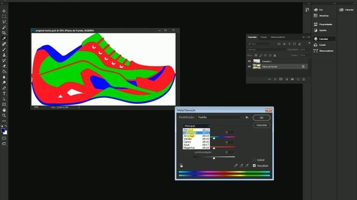The height and width of the screenshot is (200, 357).
Task: Select the Lasso tool
Action: (4, 22)
